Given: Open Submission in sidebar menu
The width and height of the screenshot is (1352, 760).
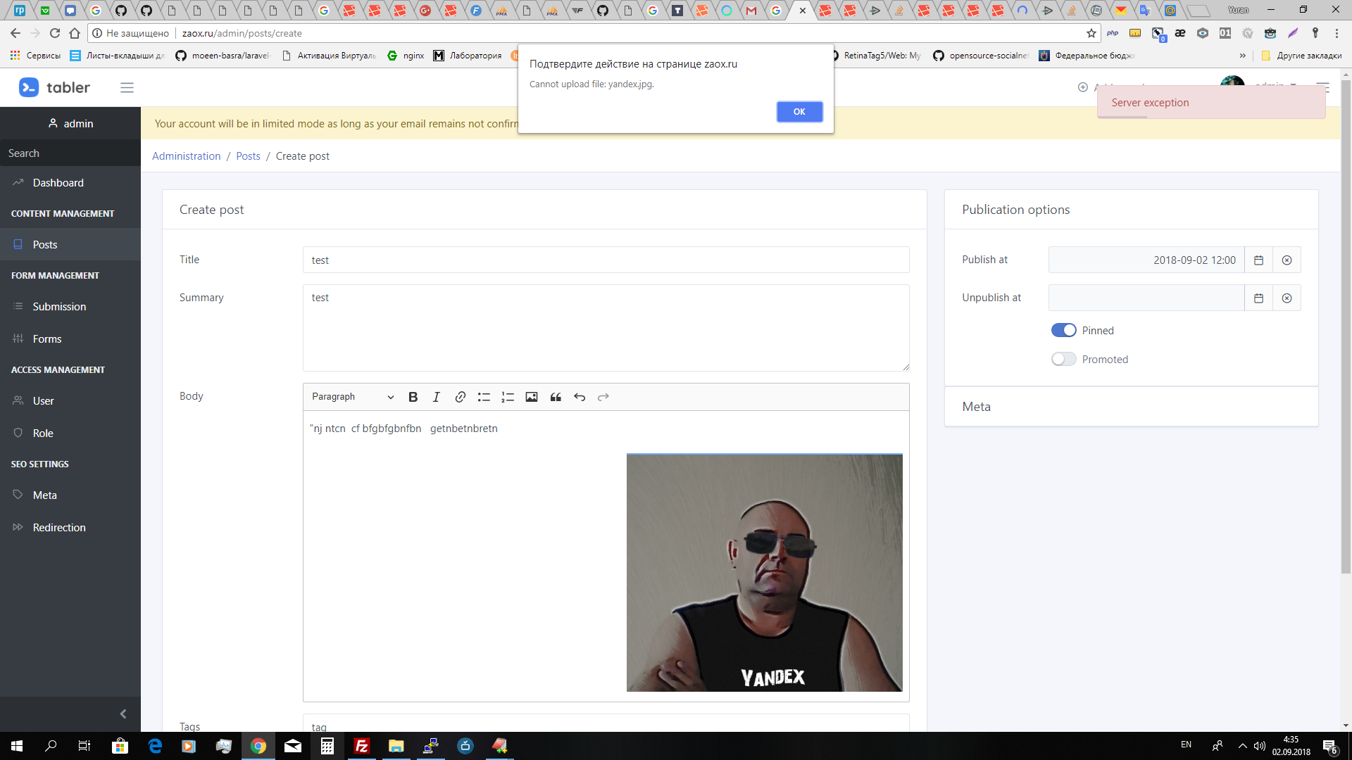Looking at the screenshot, I should (x=59, y=307).
